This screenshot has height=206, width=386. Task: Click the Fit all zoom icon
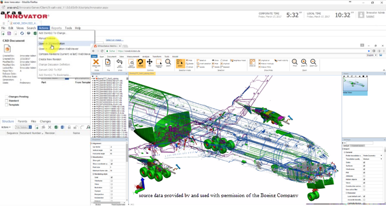pos(294,63)
